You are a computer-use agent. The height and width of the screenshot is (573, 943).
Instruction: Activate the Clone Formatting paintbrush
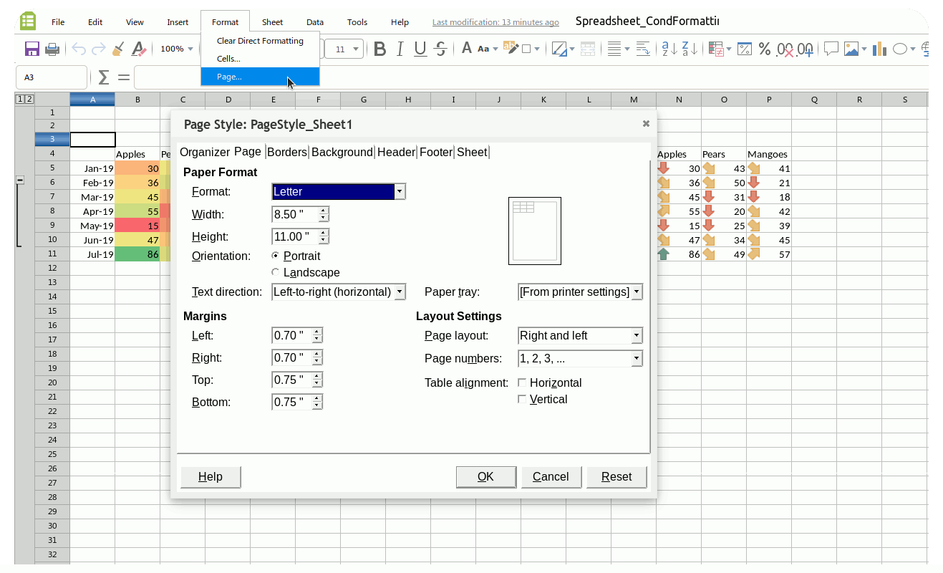[x=118, y=49]
